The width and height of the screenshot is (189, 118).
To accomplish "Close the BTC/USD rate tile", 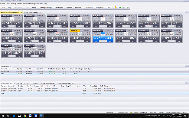I will (x=113, y=31).
